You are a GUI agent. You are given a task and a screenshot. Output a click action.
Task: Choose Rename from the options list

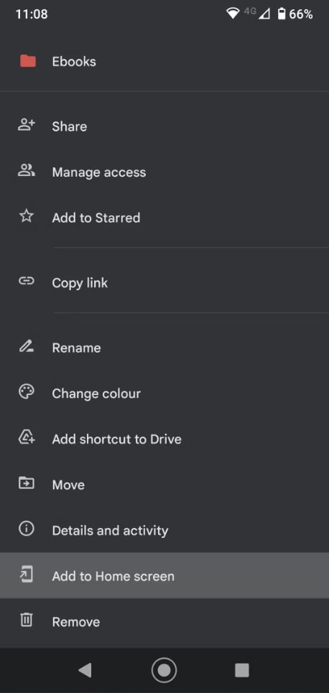pos(164,348)
